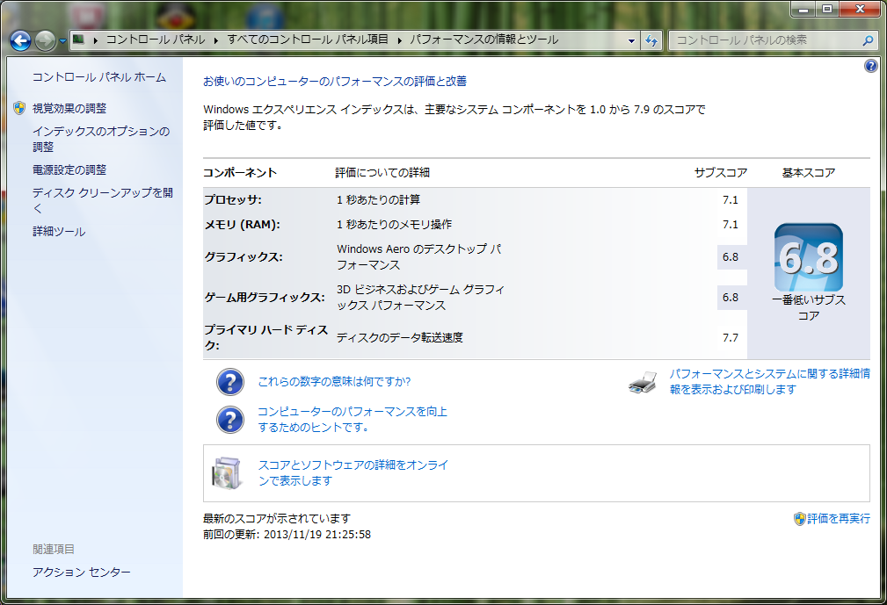
Task: Select the ゲーム用グラフィックス: row label
Action: coord(265,298)
